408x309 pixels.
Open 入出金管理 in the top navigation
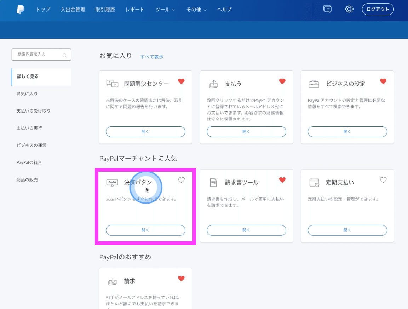pos(73,10)
